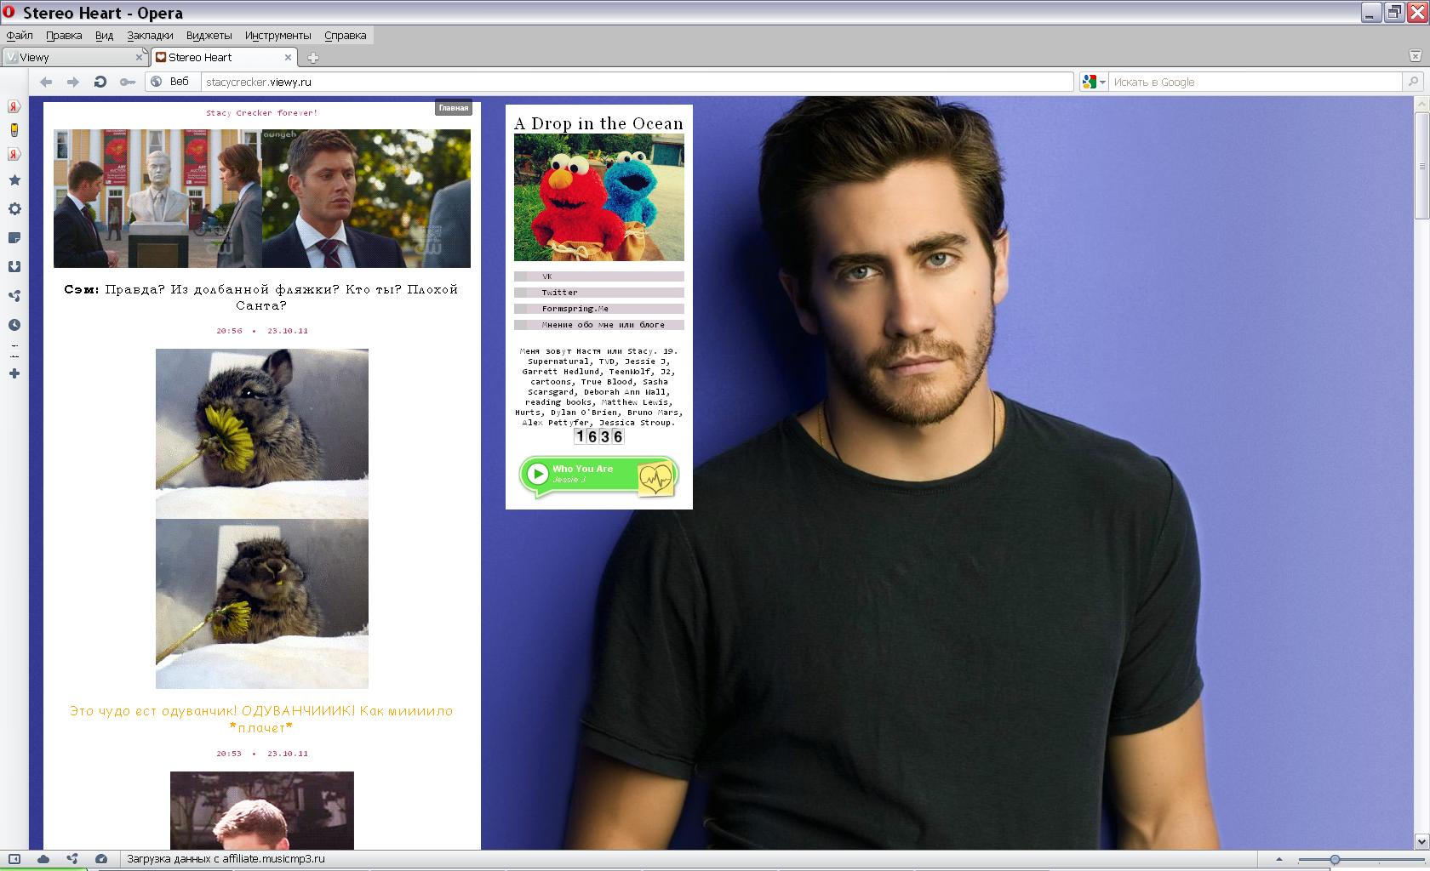The height and width of the screenshot is (871, 1430).
Task: Open the closed tabs trash icon
Action: pos(1416,56)
